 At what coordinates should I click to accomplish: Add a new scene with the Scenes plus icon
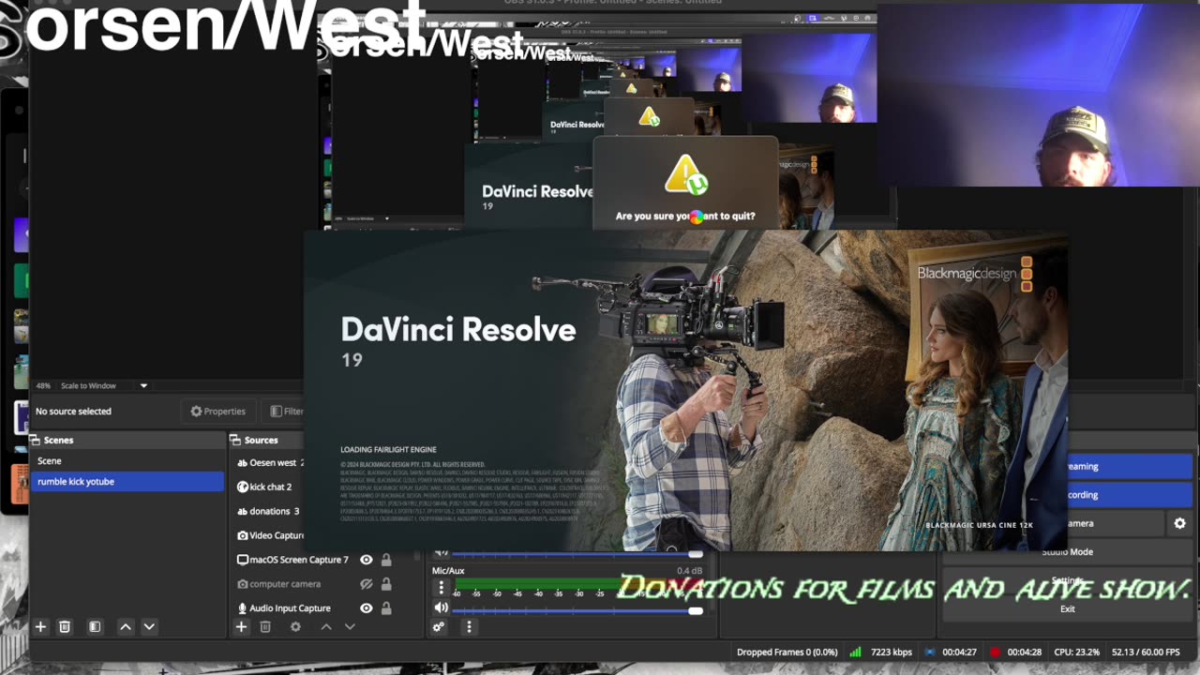pos(40,626)
